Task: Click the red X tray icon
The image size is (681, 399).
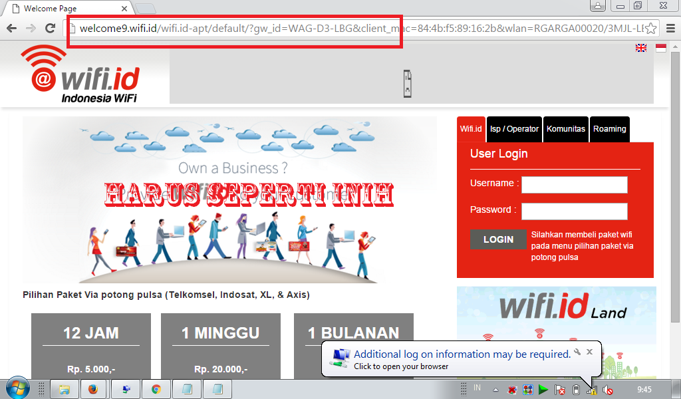Action: point(512,390)
